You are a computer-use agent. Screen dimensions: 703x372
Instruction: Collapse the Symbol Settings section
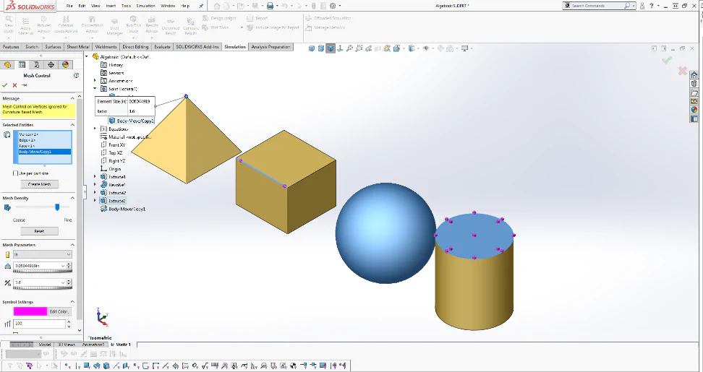pyautogui.click(x=72, y=302)
